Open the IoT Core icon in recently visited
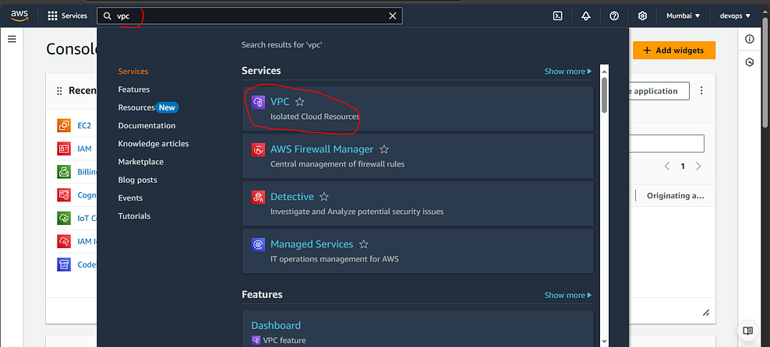Viewport: 770px width, 347px height. (x=64, y=218)
